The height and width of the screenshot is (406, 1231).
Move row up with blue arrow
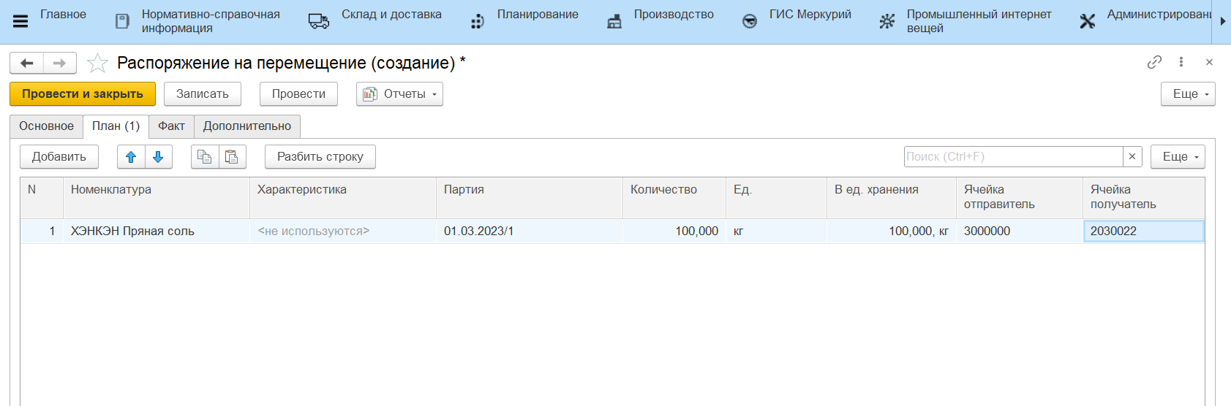[x=131, y=157]
